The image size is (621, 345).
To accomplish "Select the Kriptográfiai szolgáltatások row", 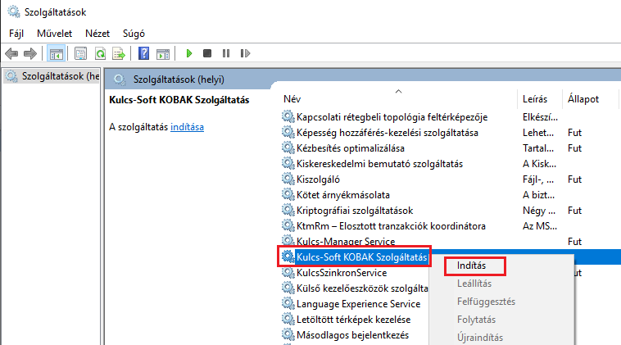I will [354, 211].
